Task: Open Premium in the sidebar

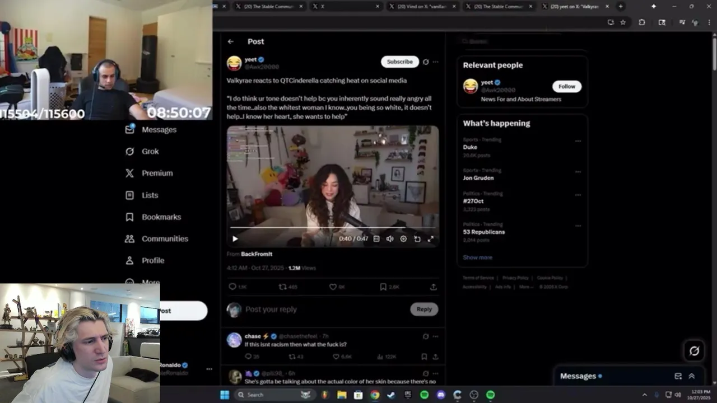Action: [148, 173]
